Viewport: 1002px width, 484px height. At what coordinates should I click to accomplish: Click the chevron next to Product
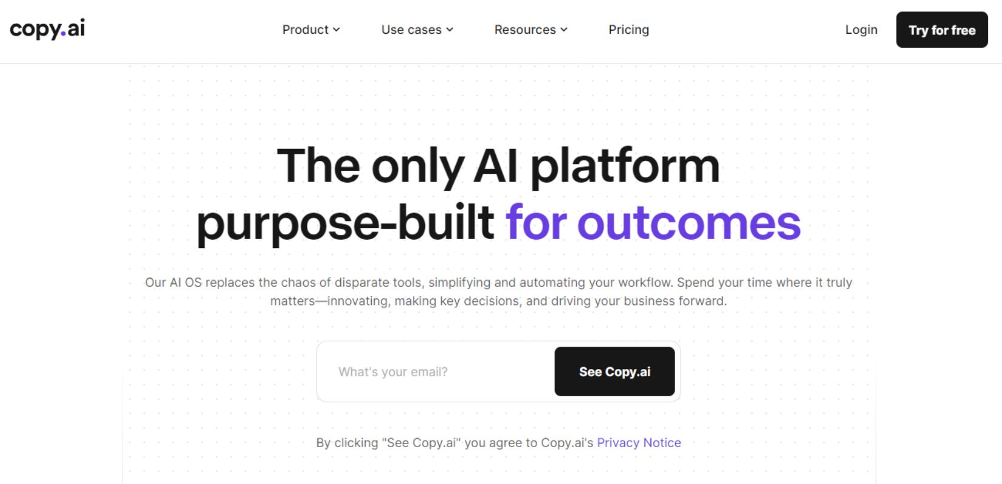[337, 30]
